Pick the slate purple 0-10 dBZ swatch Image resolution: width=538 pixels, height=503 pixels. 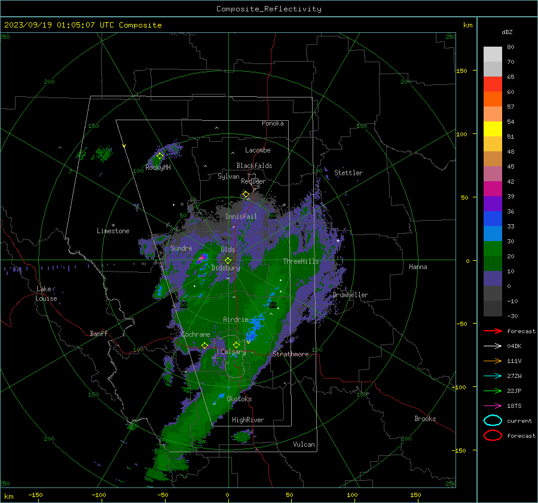[493, 279]
